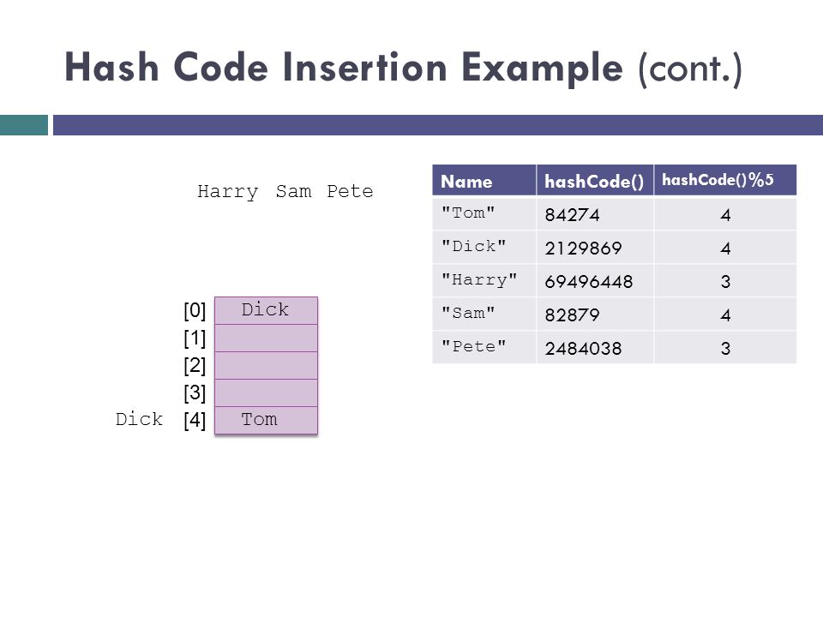823x617 pixels.
Task: Click the teal accent block under title
Action: 24,125
